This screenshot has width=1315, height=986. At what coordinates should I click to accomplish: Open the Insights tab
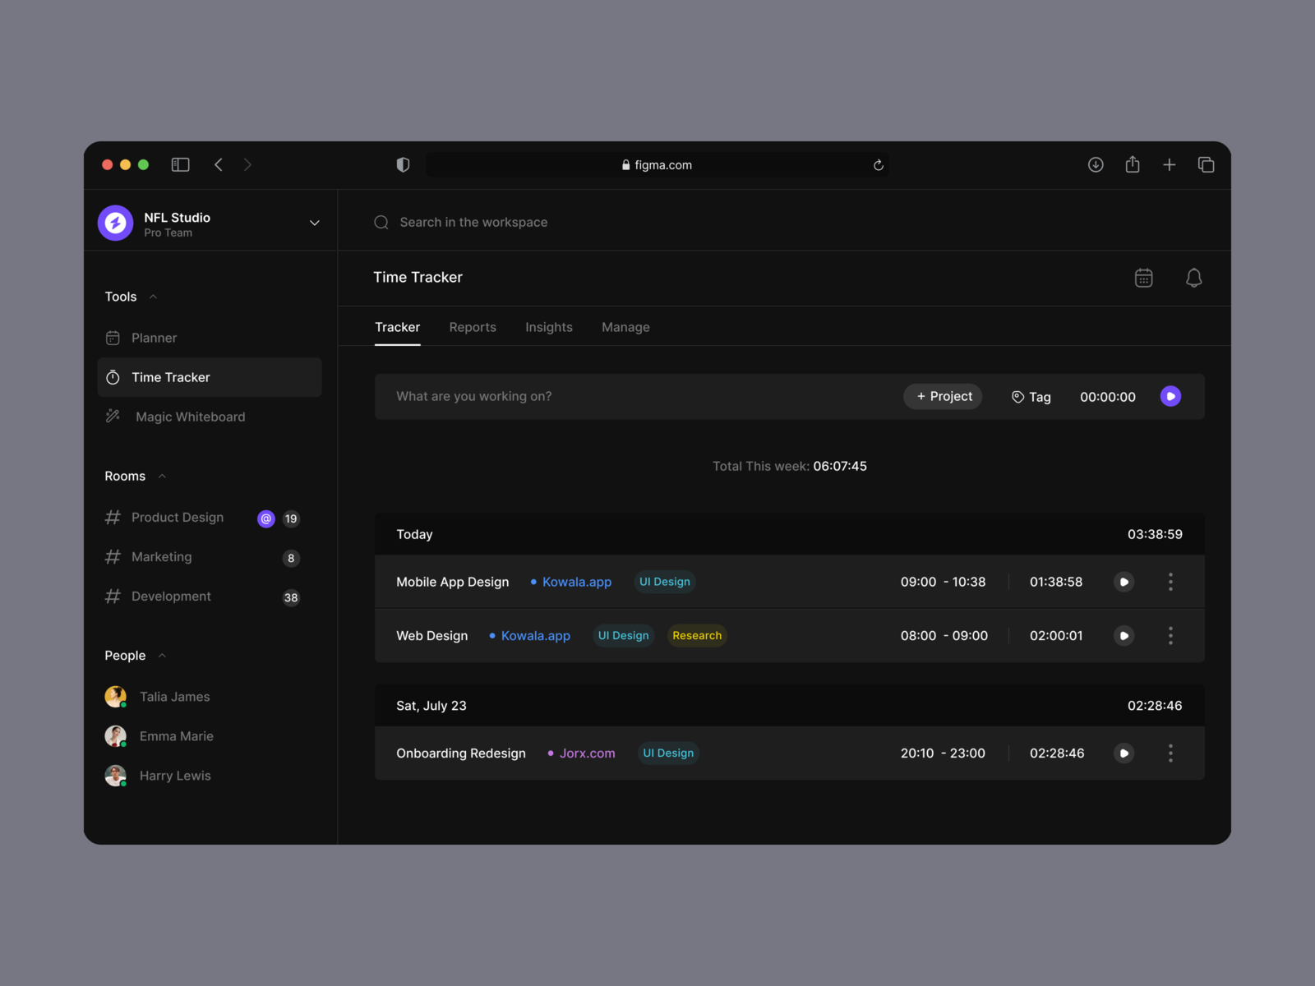pyautogui.click(x=548, y=327)
